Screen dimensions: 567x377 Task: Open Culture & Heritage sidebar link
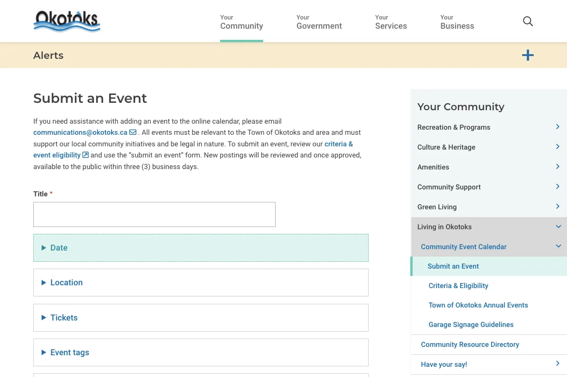(x=446, y=147)
